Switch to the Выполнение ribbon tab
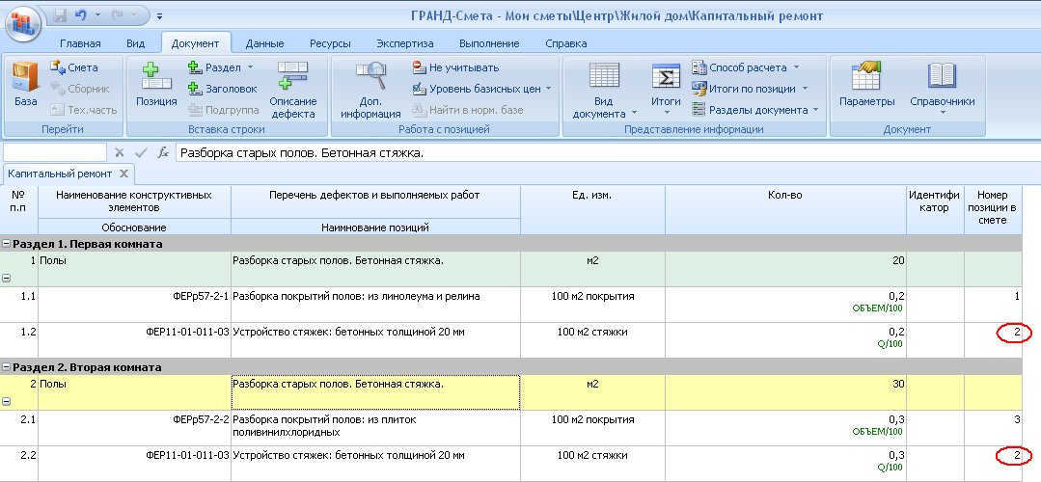1041x482 pixels. pos(489,43)
